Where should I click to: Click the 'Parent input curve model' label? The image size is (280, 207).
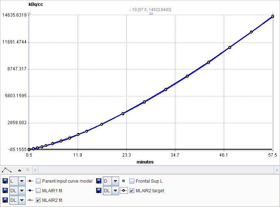tap(67, 181)
